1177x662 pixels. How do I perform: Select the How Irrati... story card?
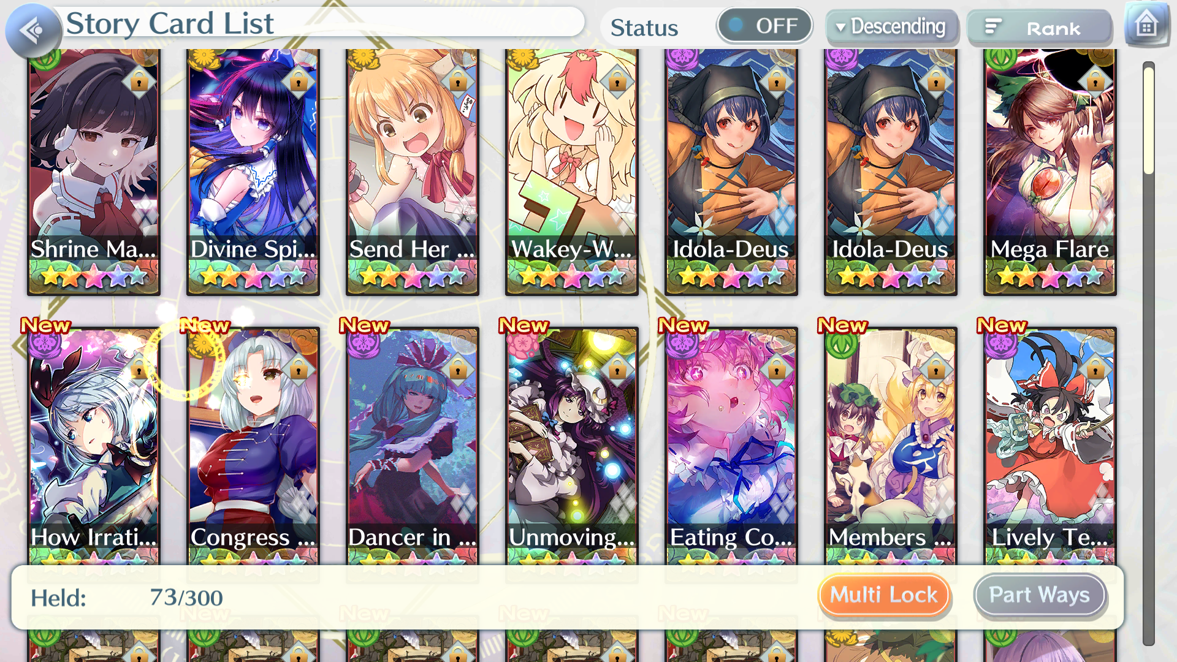(x=94, y=446)
